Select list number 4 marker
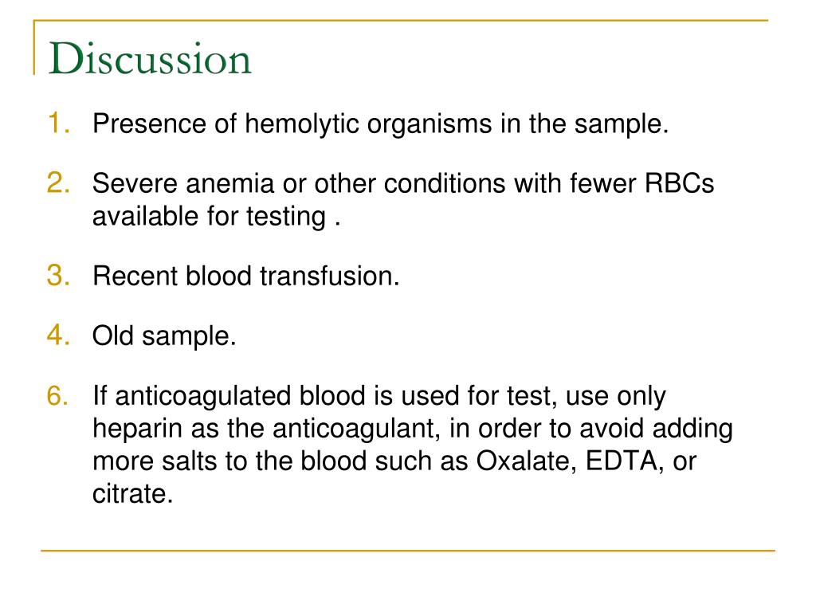Viewport: 816px width, 612px height. [58, 335]
